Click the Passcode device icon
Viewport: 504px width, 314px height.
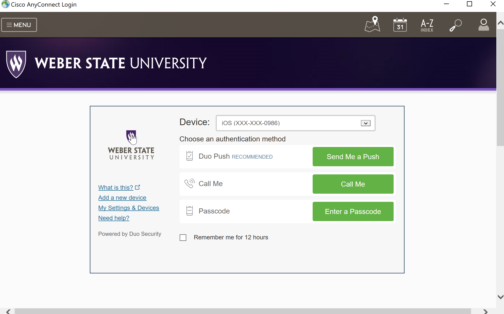(x=190, y=211)
